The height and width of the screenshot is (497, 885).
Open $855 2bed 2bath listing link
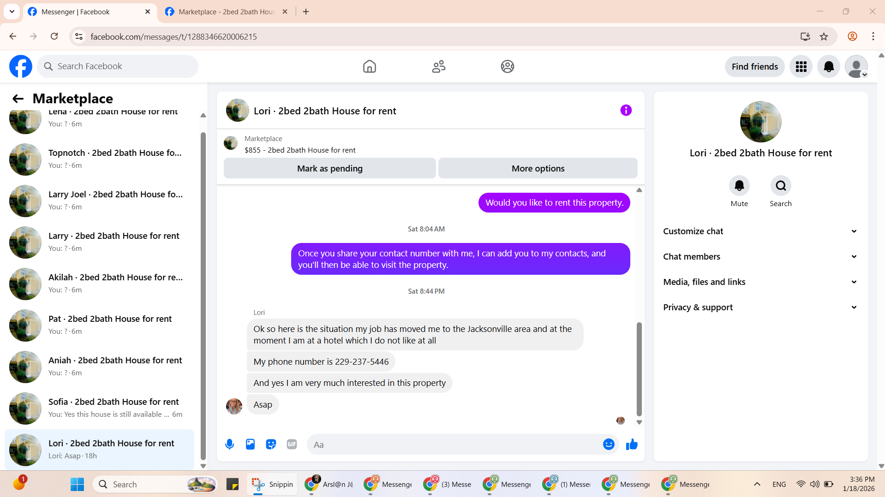point(300,150)
